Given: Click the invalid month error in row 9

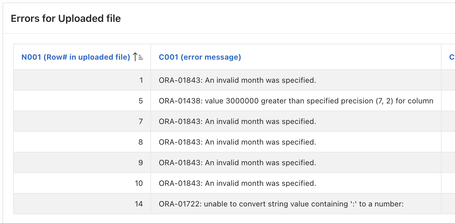Looking at the screenshot, I should tap(238, 163).
